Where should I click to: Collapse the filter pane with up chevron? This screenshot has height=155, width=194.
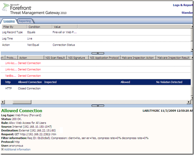coord(98,53)
